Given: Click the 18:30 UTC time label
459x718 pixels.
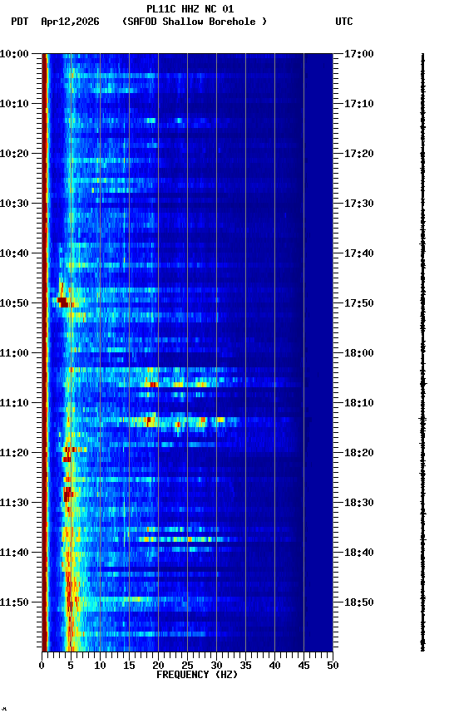Looking at the screenshot, I should click(359, 504).
